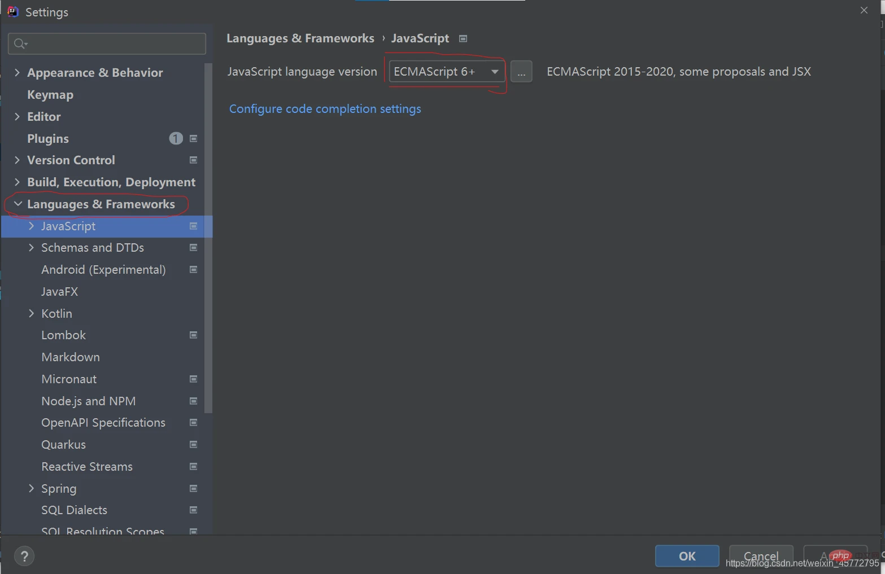
Task: Select Keymap in the settings tree
Action: [50, 95]
